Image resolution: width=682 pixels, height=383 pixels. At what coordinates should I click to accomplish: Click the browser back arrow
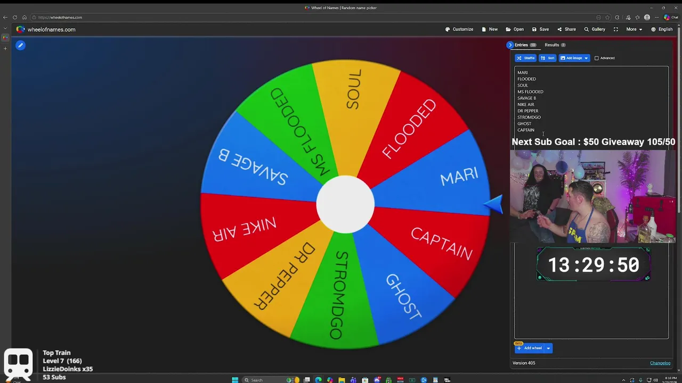click(x=5, y=18)
